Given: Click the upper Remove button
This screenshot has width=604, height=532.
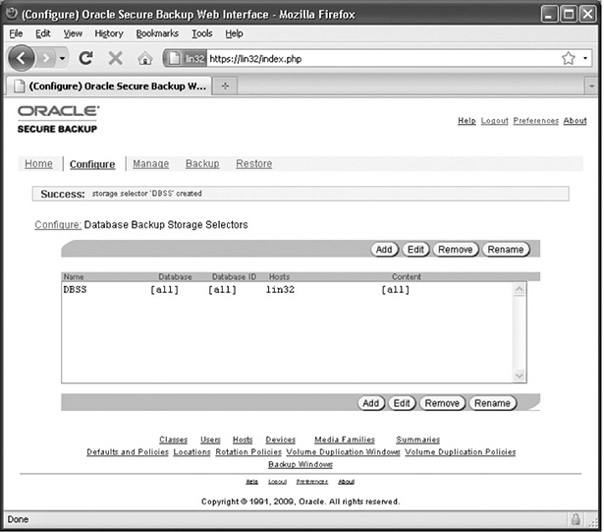Looking at the screenshot, I should click(x=456, y=249).
